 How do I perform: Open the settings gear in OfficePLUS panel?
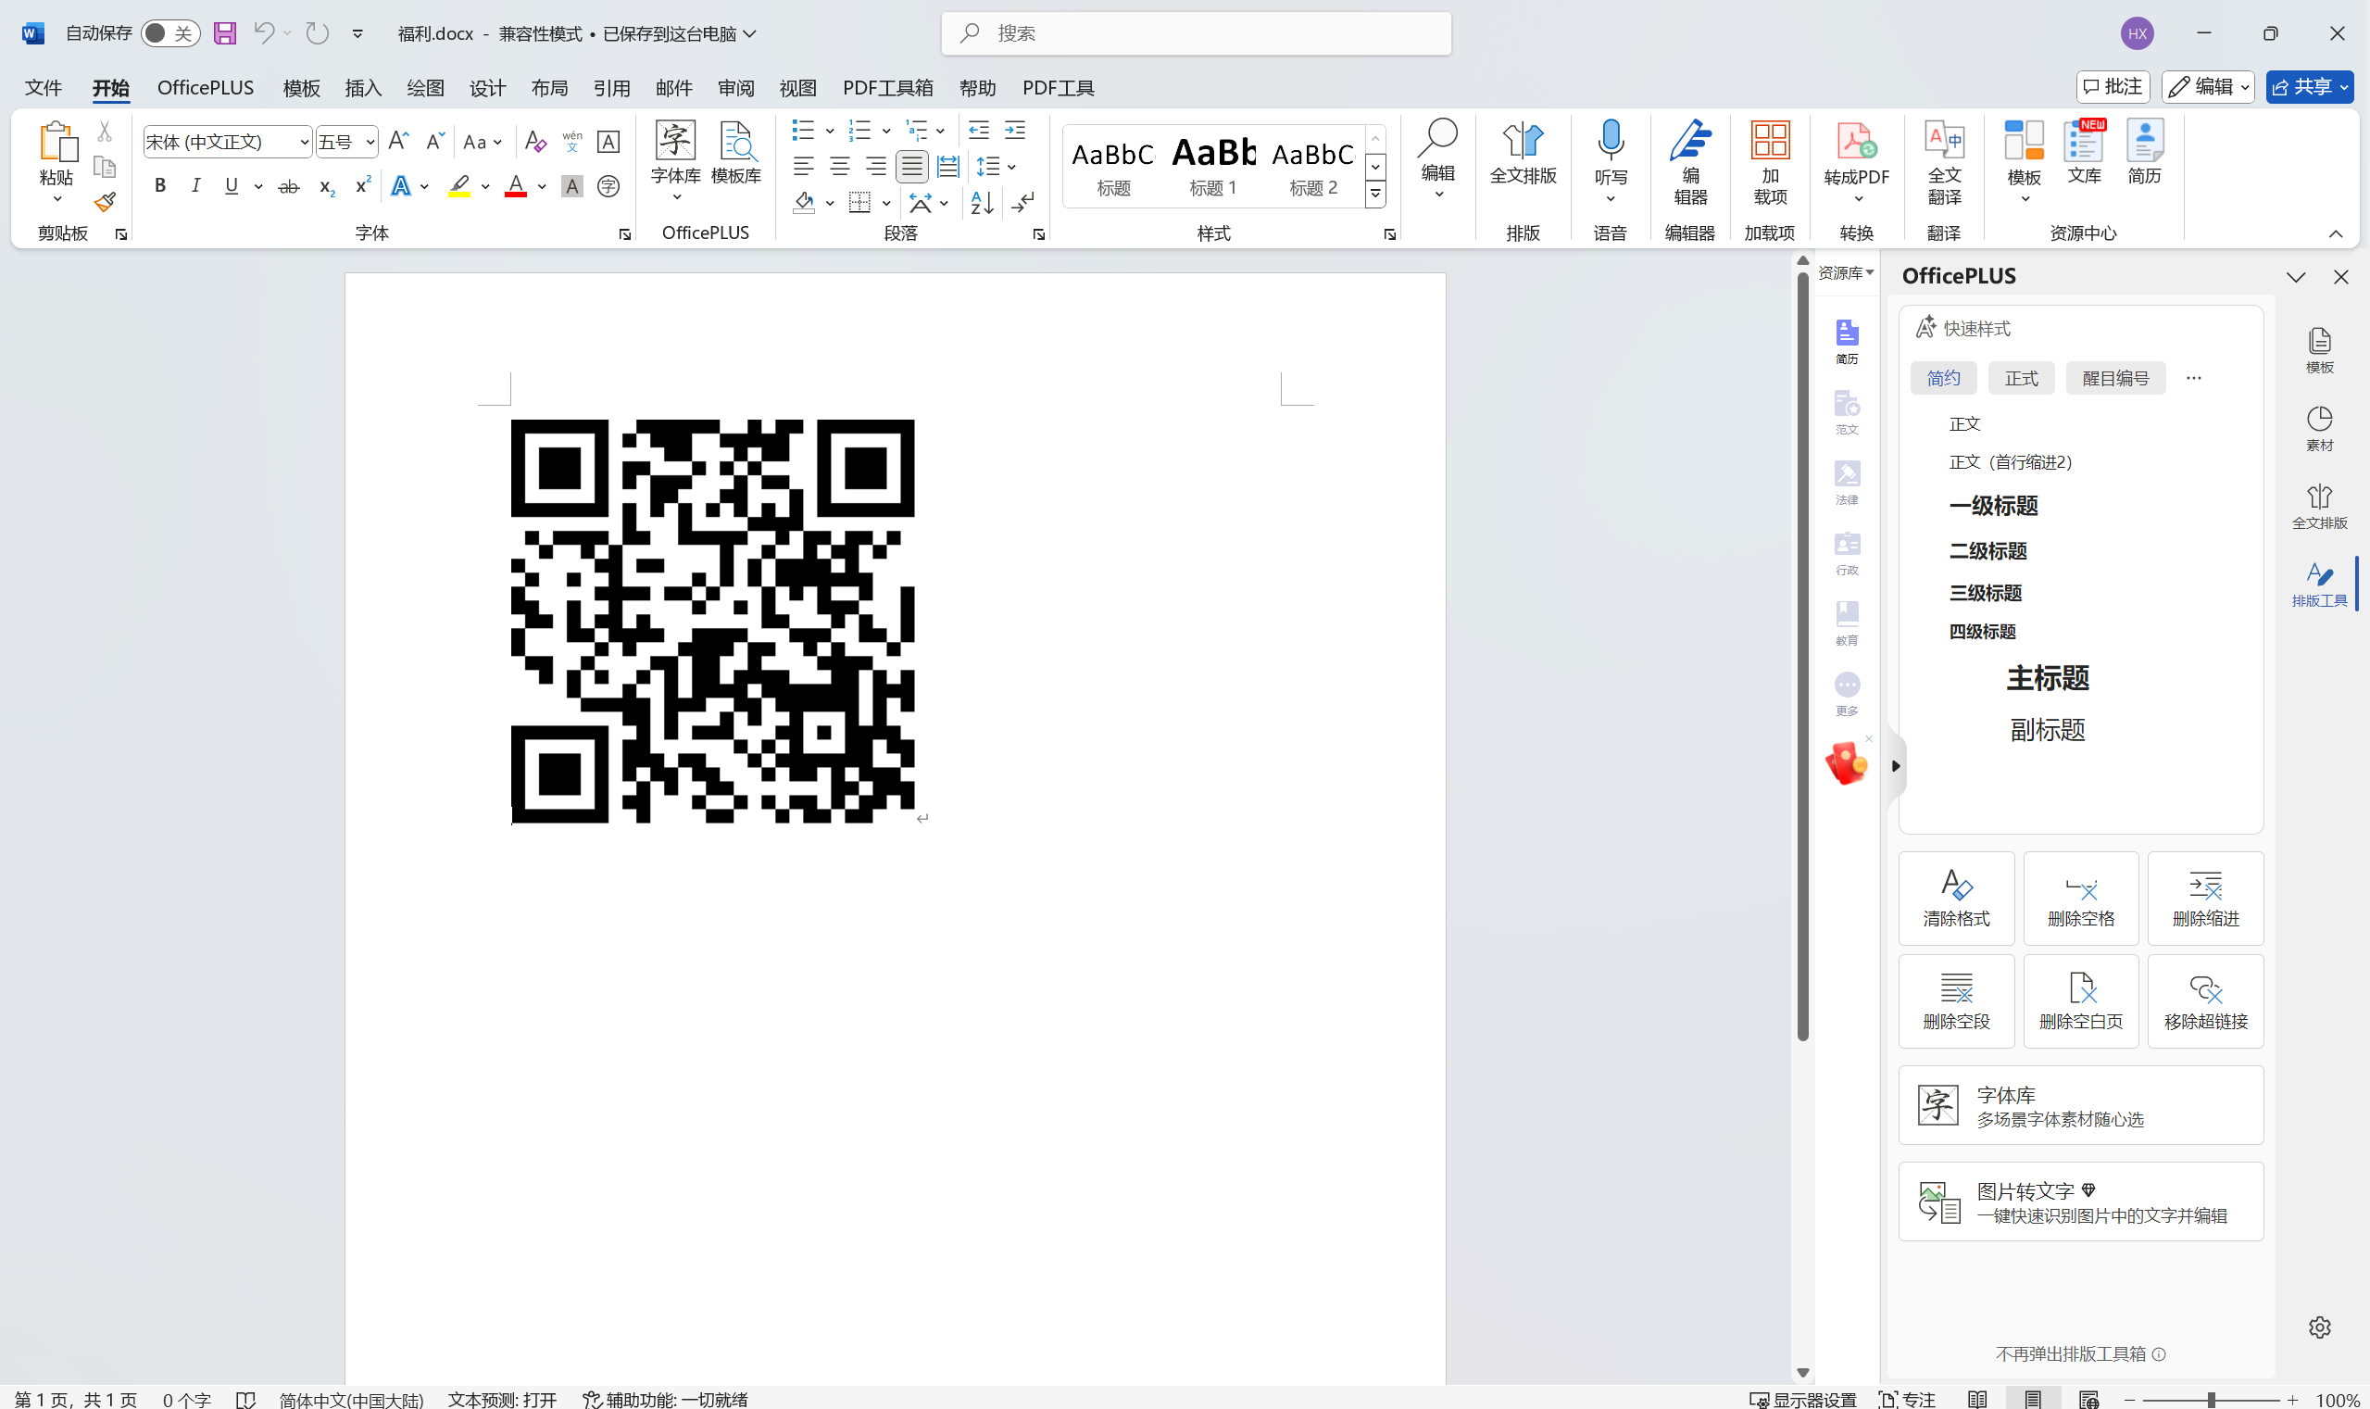(2320, 1327)
